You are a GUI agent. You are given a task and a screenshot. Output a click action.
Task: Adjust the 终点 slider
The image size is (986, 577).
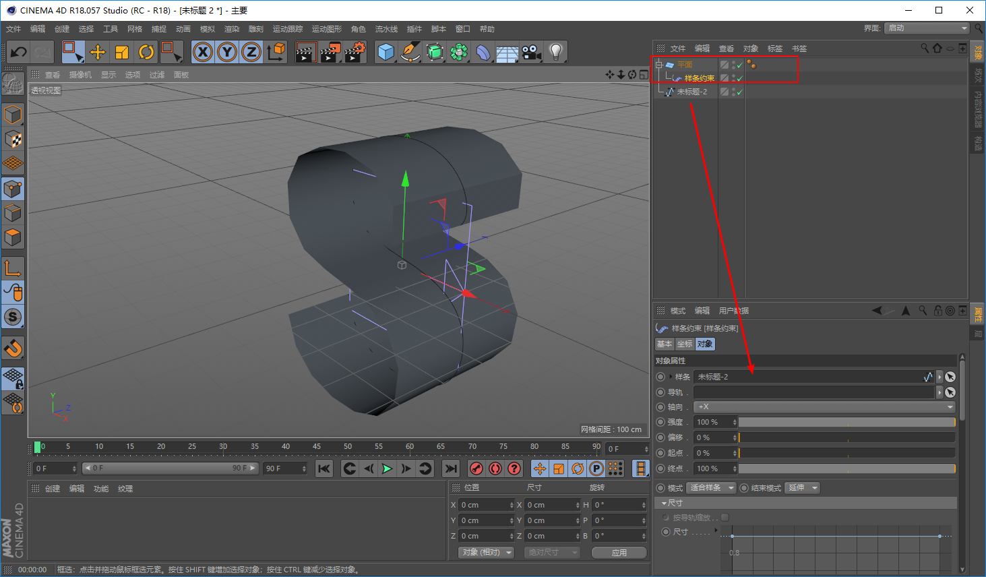847,469
